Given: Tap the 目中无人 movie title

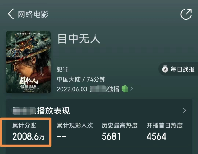Looking at the screenshot, I should click(x=79, y=39).
